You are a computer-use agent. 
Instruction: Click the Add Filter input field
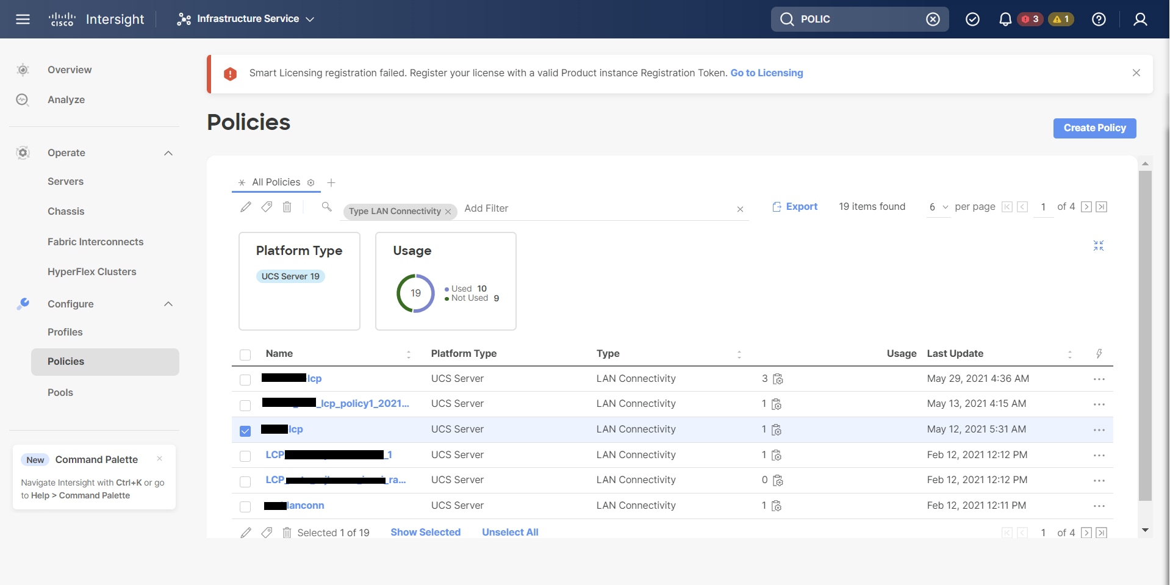[597, 209]
